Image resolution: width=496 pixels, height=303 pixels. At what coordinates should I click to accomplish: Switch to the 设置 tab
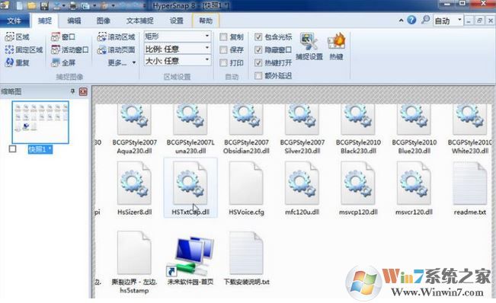(x=176, y=21)
